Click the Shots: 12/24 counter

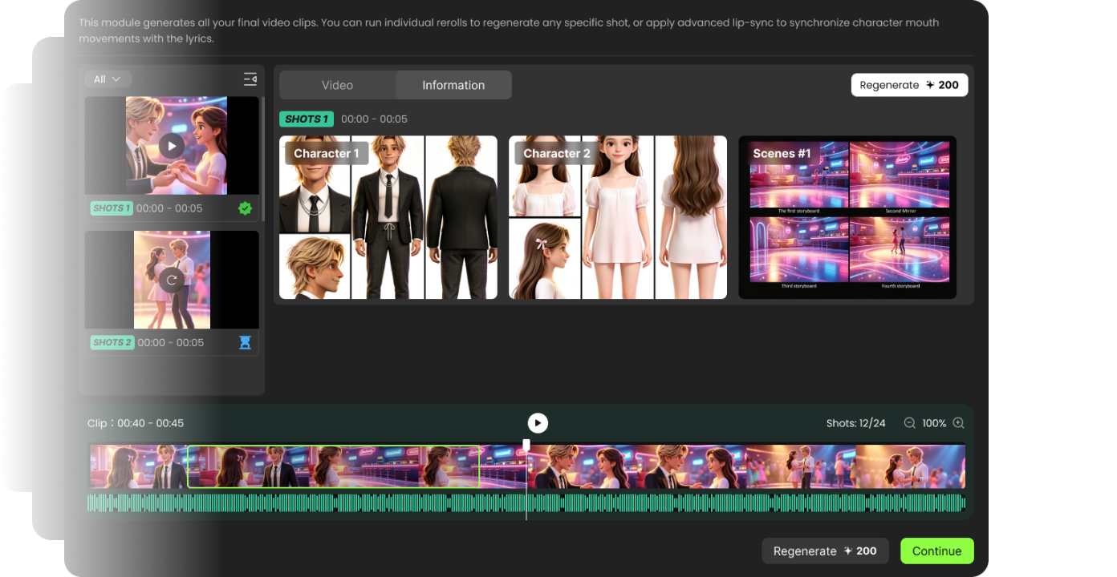click(x=856, y=423)
